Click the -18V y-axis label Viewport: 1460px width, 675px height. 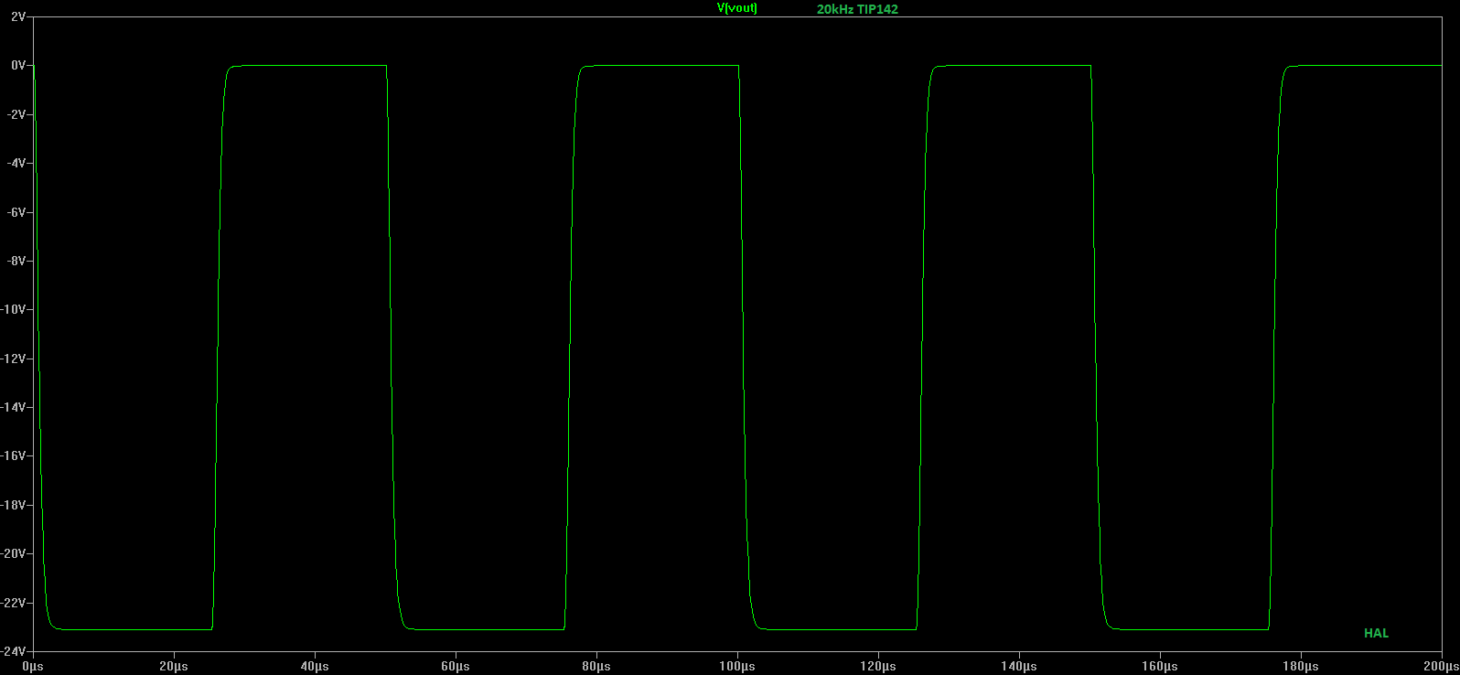point(13,505)
